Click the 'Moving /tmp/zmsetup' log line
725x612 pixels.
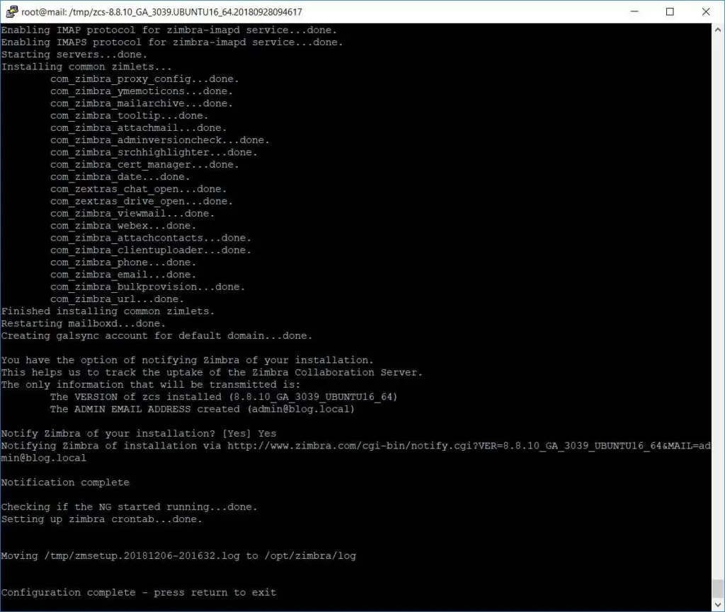178,556
